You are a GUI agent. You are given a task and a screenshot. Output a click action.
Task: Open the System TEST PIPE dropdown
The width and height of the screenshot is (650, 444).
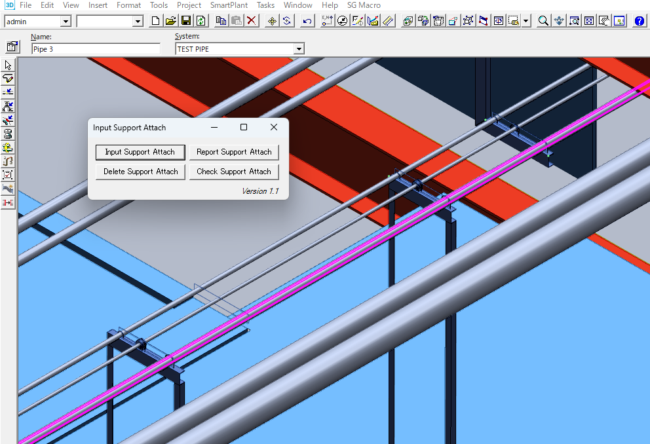[x=299, y=49]
